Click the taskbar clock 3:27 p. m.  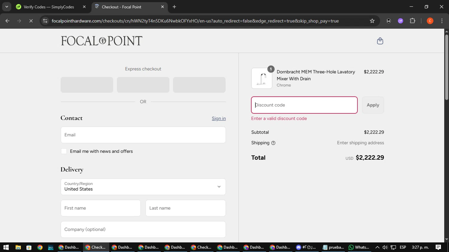[420, 247]
